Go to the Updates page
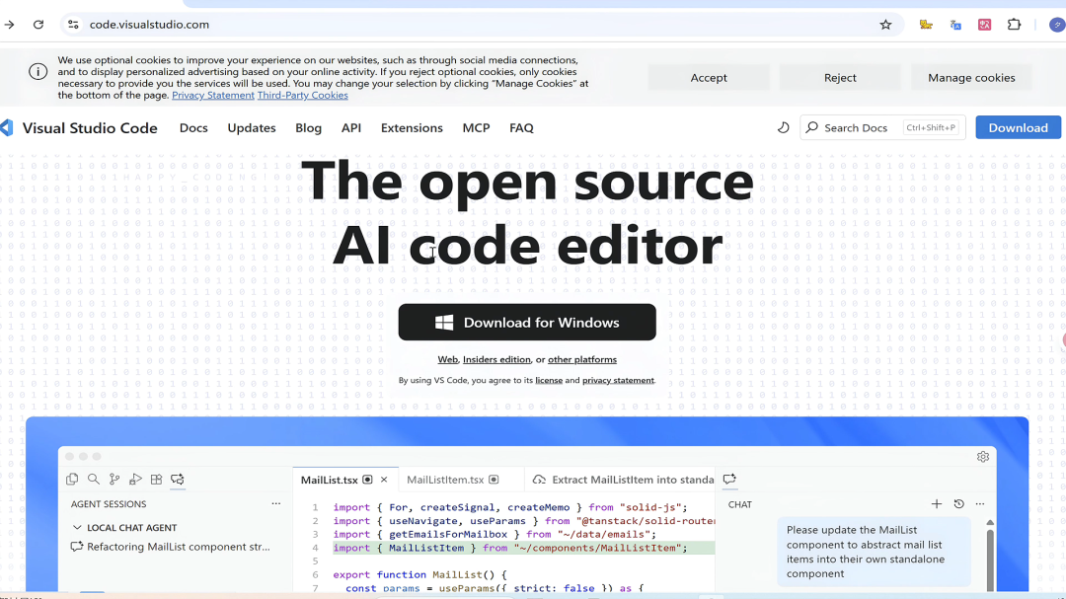1066x599 pixels. click(252, 128)
